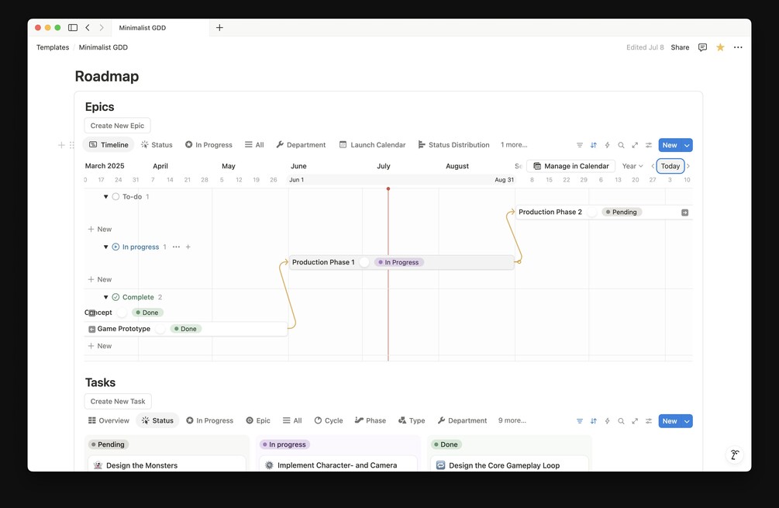779x508 pixels.
Task: Collapse the Complete group triangle
Action: [106, 297]
